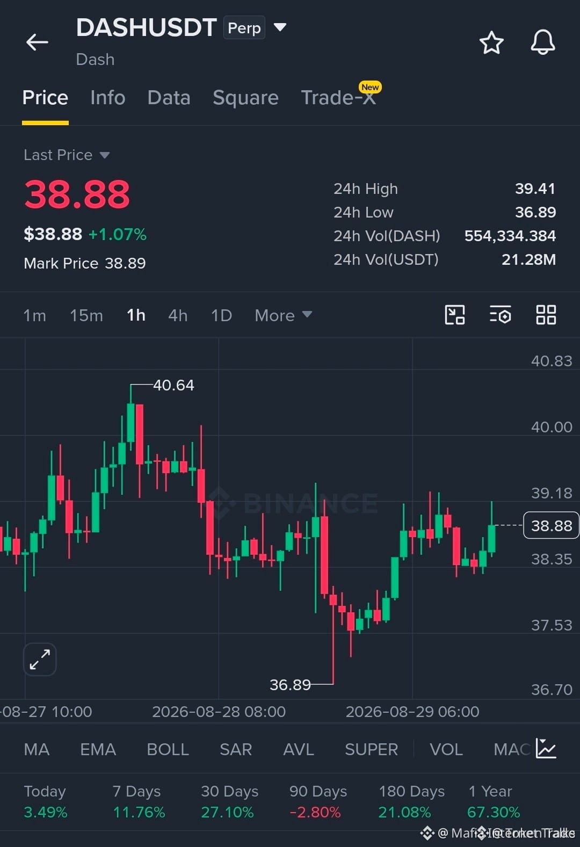
Task: Tap the Perp contract label
Action: [x=244, y=28]
